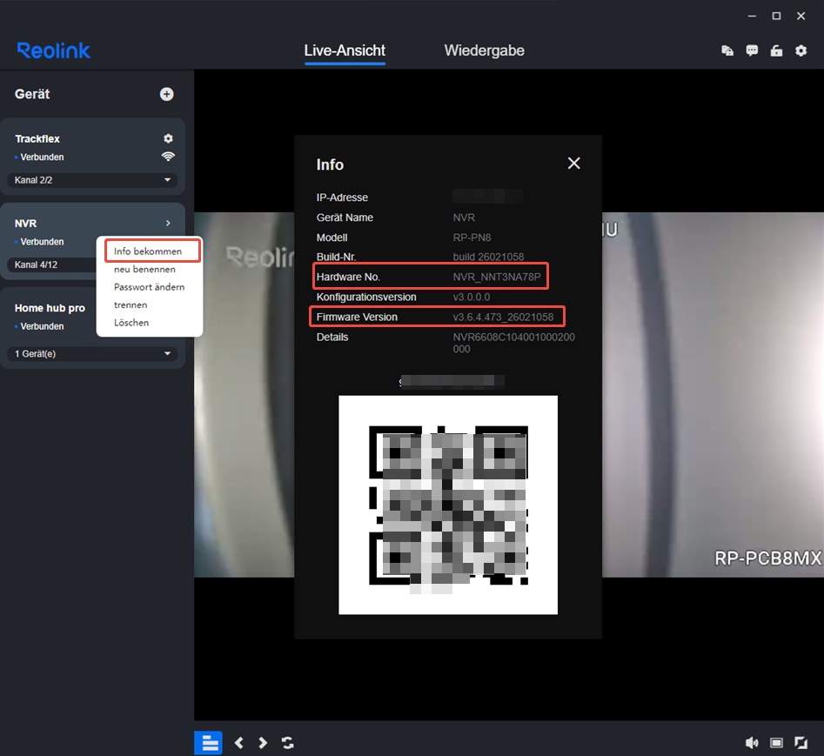Close the Info dialog

point(574,164)
